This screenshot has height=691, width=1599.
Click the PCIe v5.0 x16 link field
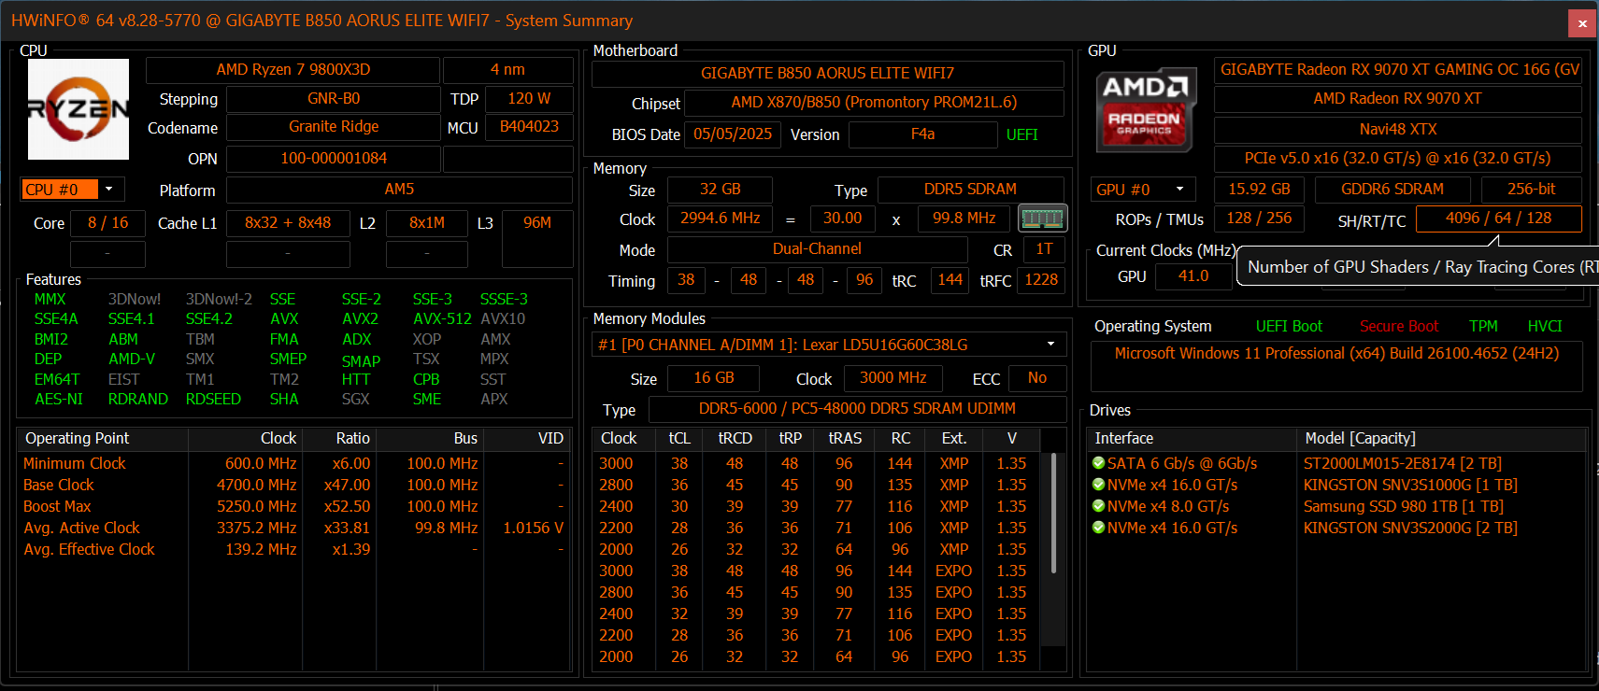(x=1397, y=159)
